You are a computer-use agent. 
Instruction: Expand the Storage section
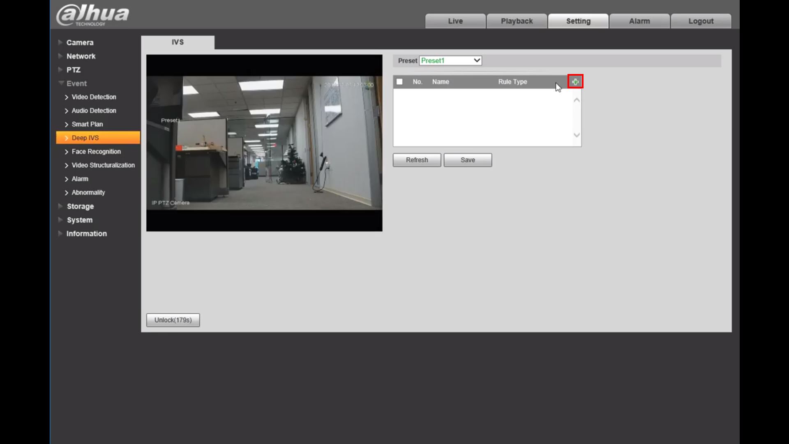click(80, 206)
